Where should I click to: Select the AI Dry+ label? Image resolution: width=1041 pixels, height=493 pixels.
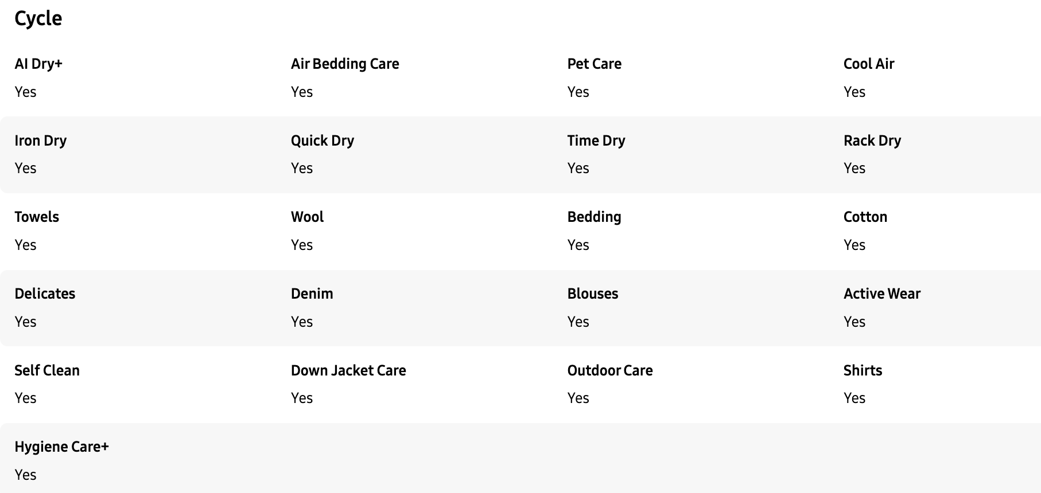[x=38, y=64]
